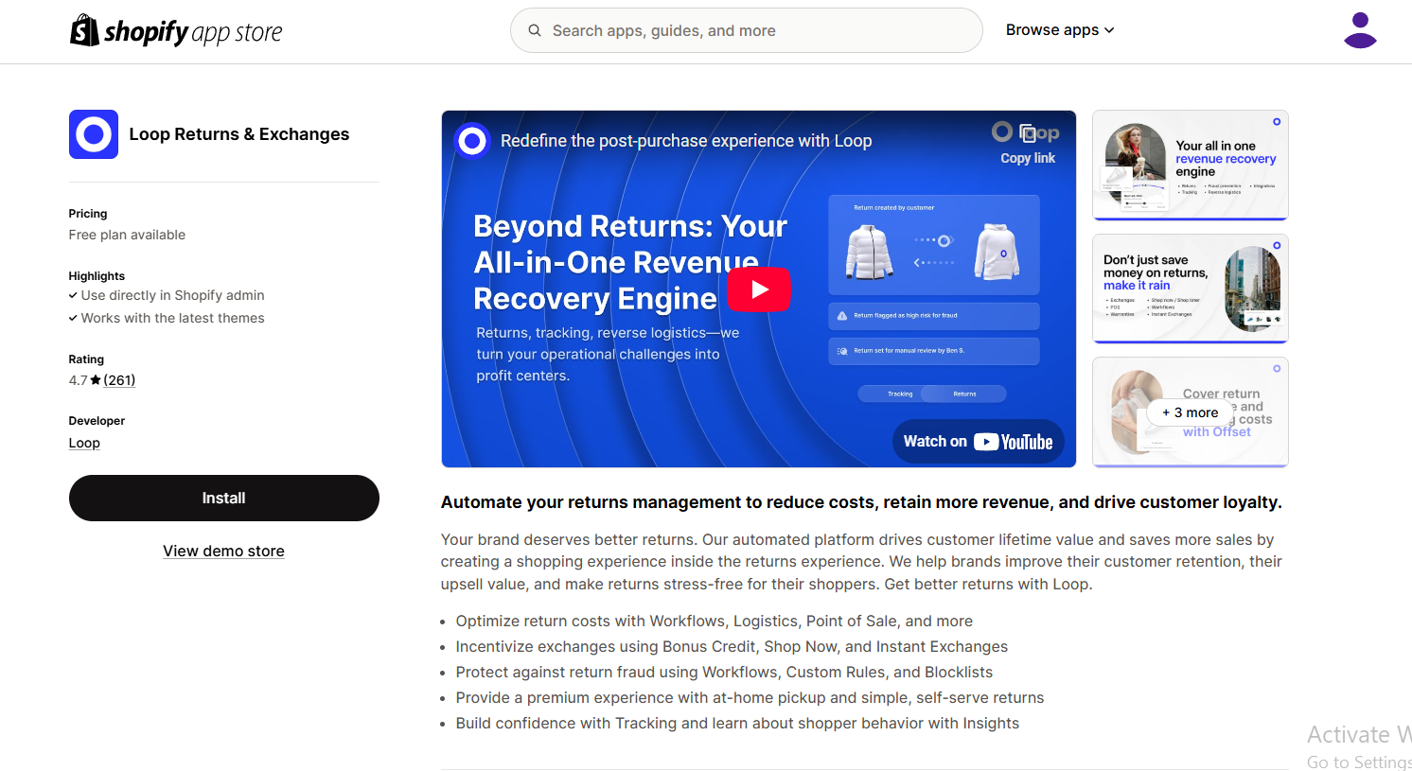The width and height of the screenshot is (1412, 771).
Task: Play the YouTube video
Action: [x=759, y=289]
